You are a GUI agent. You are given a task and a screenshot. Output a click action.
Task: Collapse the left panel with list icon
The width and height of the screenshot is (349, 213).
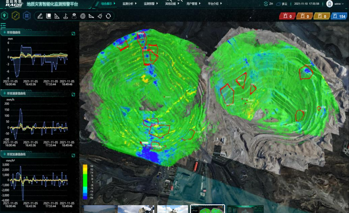[3, 26]
